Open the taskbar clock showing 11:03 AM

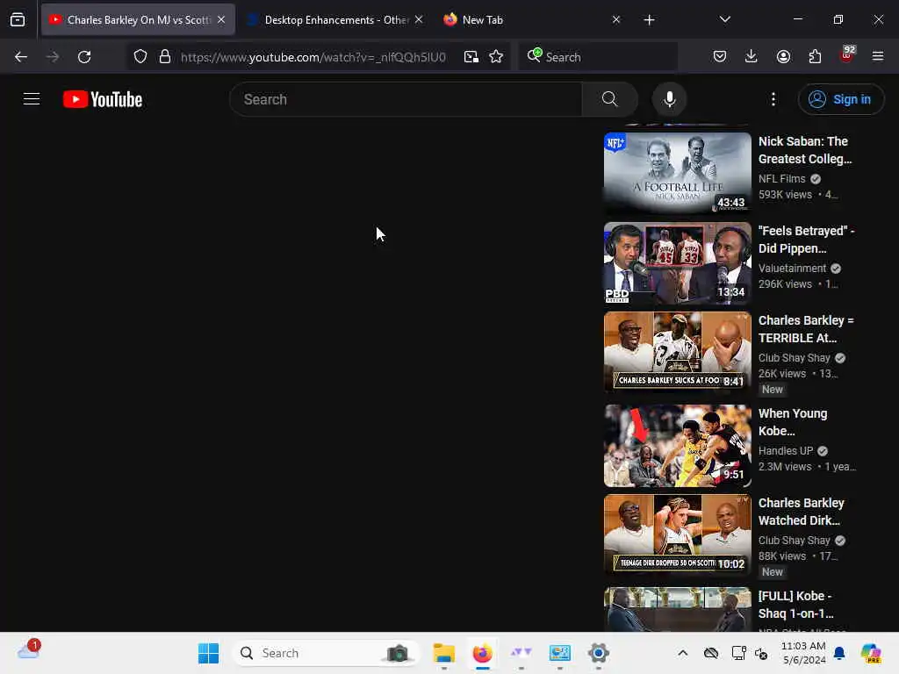click(x=803, y=653)
